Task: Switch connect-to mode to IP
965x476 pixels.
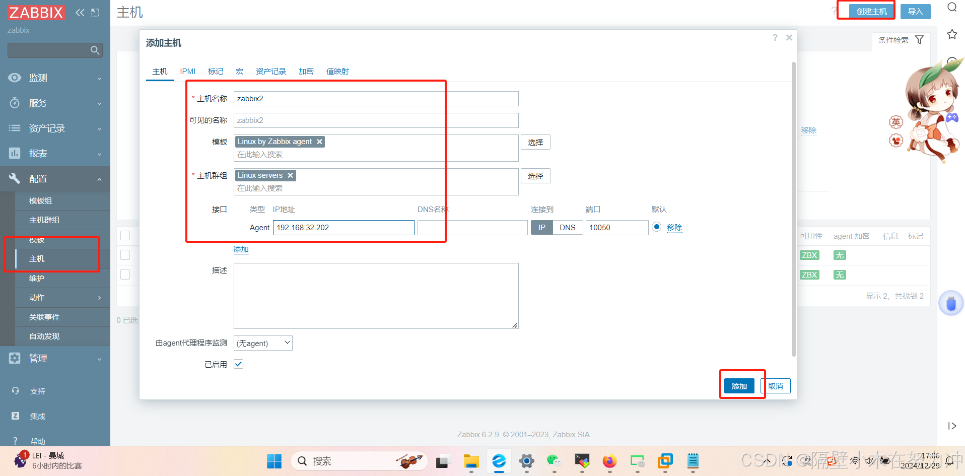Action: pos(541,228)
